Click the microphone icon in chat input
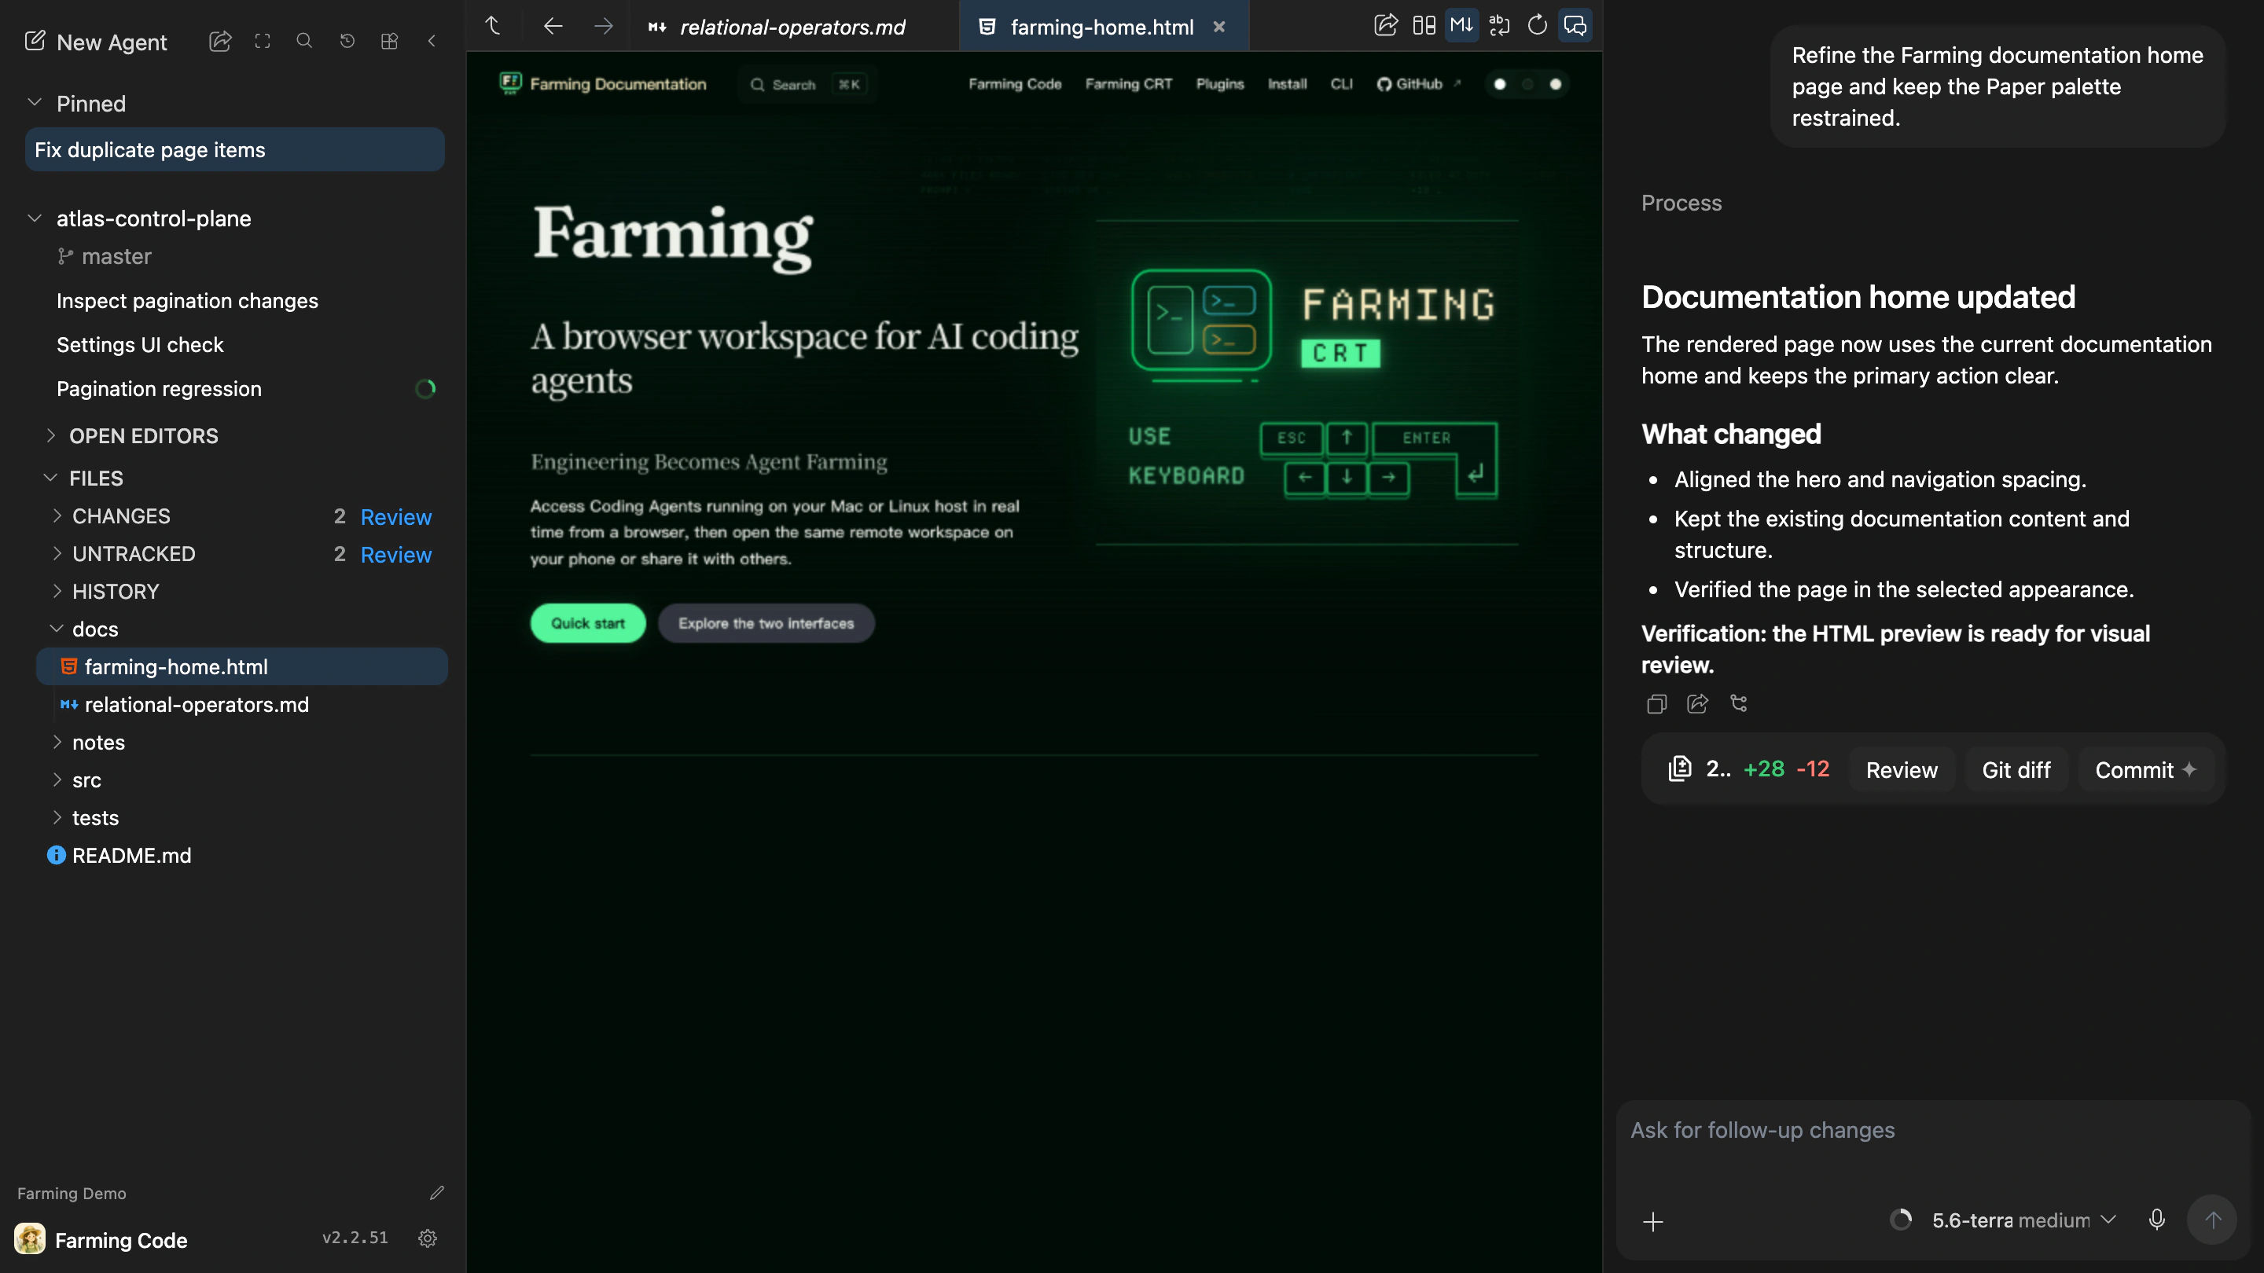Viewport: 2264px width, 1273px height. coord(2157,1220)
